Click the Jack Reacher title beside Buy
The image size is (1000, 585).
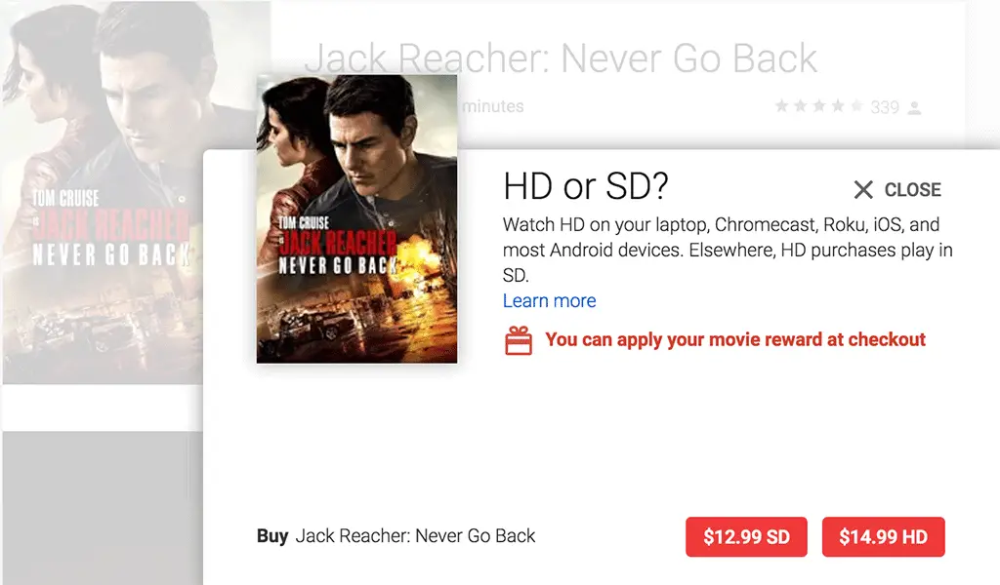point(415,536)
